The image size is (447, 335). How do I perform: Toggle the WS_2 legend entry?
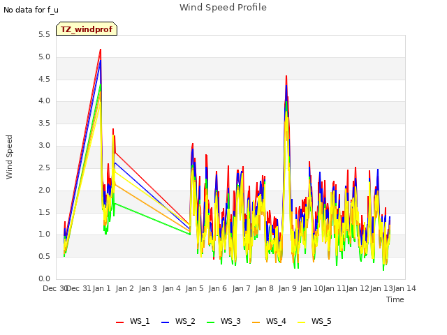tap(178, 321)
